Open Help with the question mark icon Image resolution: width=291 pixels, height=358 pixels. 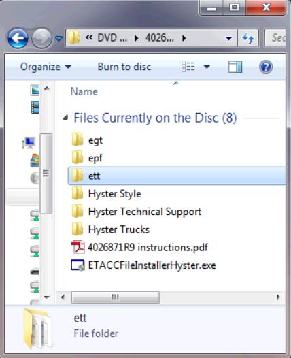(266, 67)
